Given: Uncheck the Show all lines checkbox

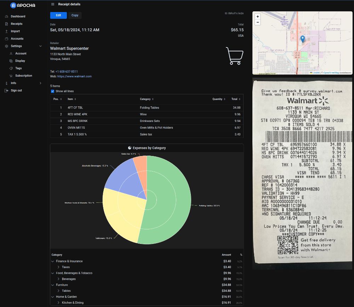Looking at the screenshot, I should click(52, 91).
